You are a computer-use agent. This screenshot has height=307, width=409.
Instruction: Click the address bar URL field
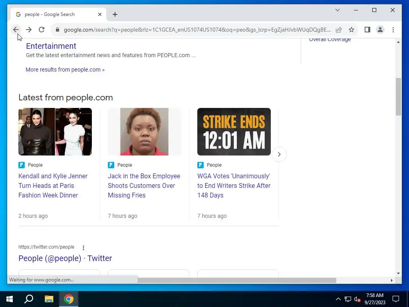click(x=197, y=30)
